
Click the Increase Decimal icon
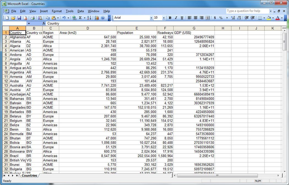(233, 18)
